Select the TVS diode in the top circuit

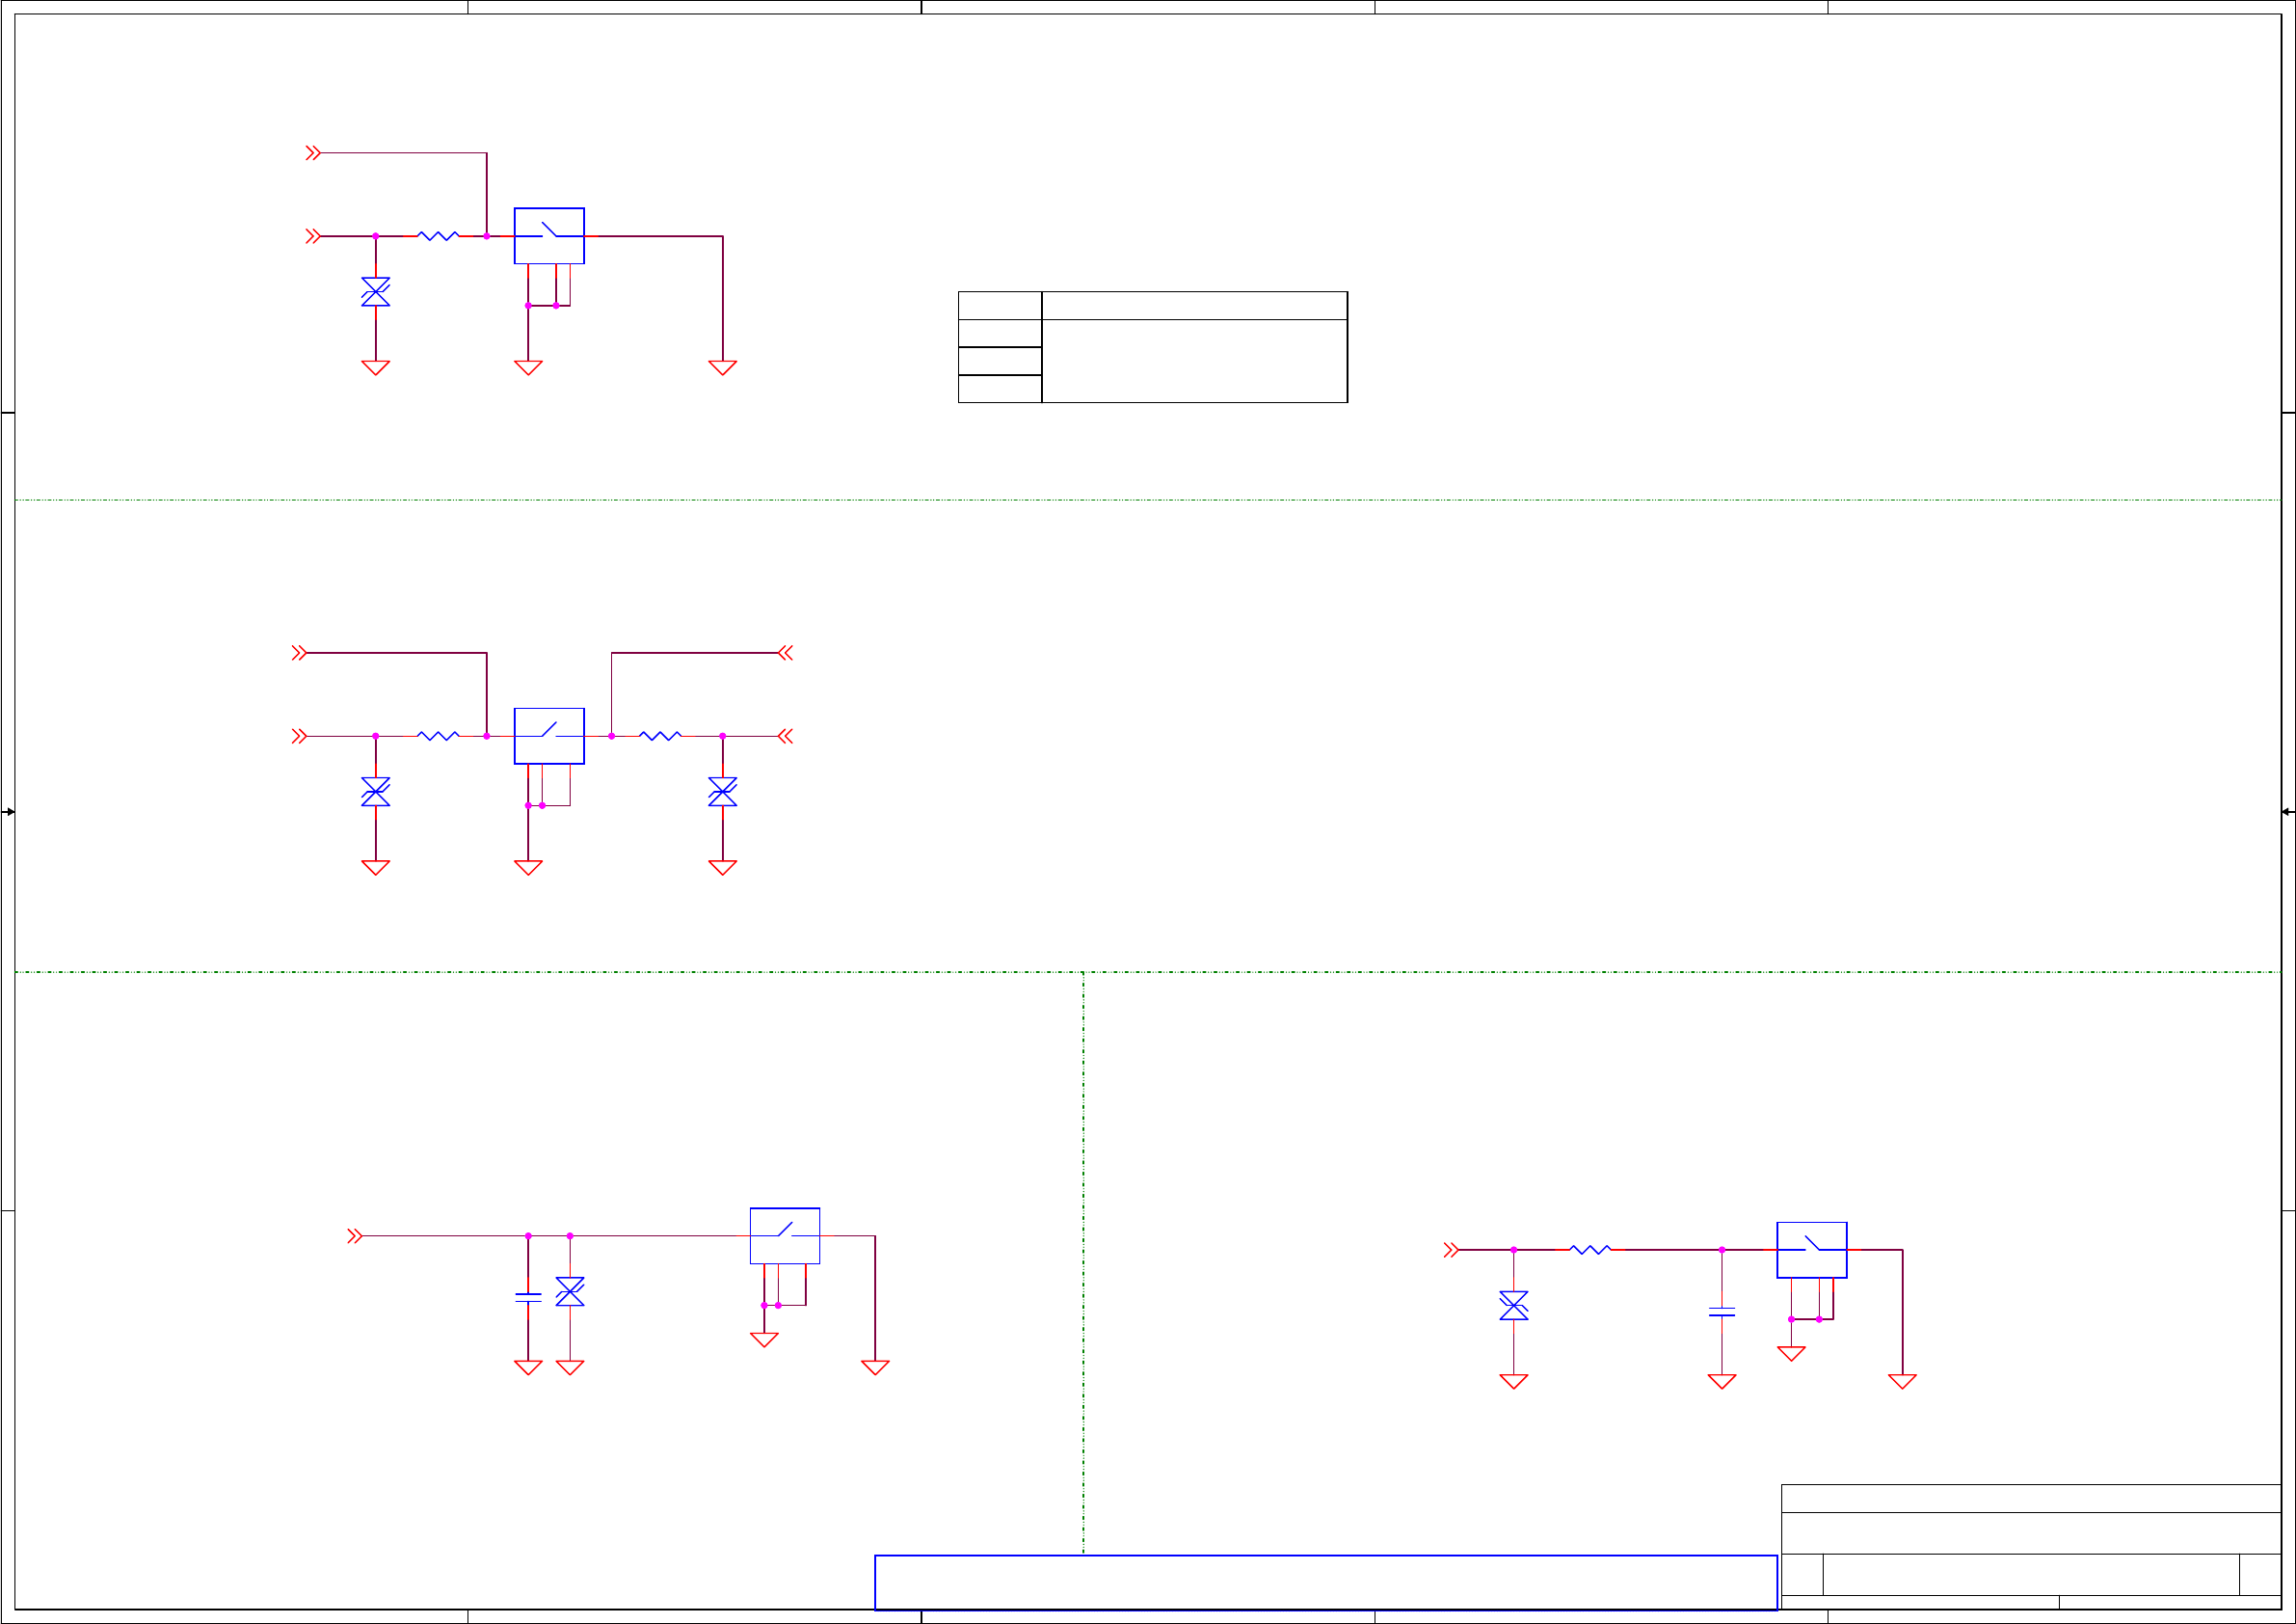[376, 291]
